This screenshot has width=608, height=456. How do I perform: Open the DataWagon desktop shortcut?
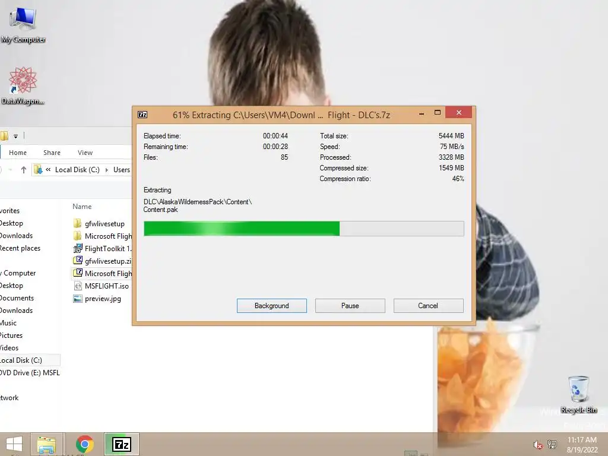tap(23, 85)
